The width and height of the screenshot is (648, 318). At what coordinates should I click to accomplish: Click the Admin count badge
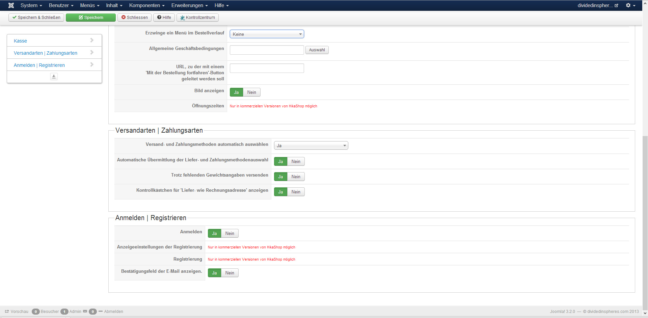(64, 312)
